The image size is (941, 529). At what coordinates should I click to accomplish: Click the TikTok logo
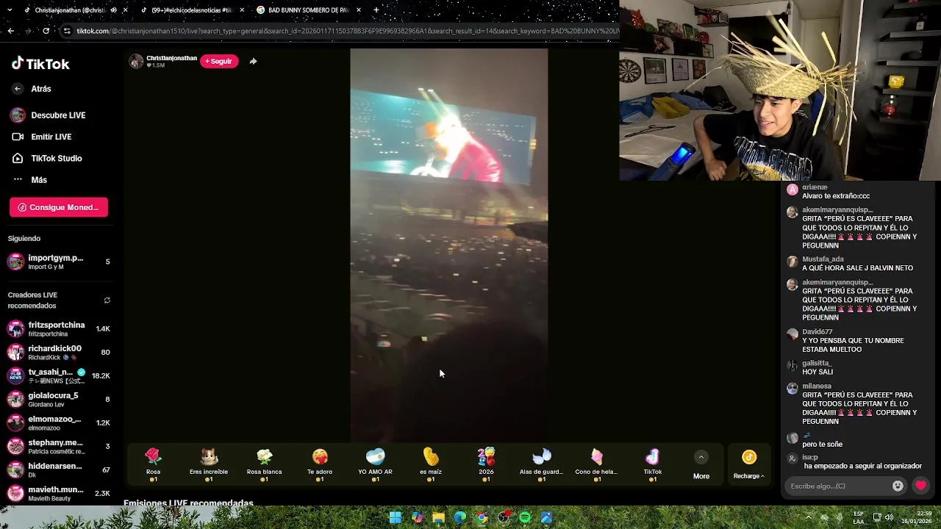40,64
